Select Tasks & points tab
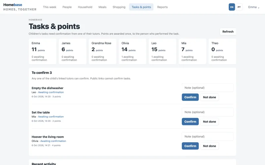Viewport: 265px width, 165px height. click(x=141, y=7)
